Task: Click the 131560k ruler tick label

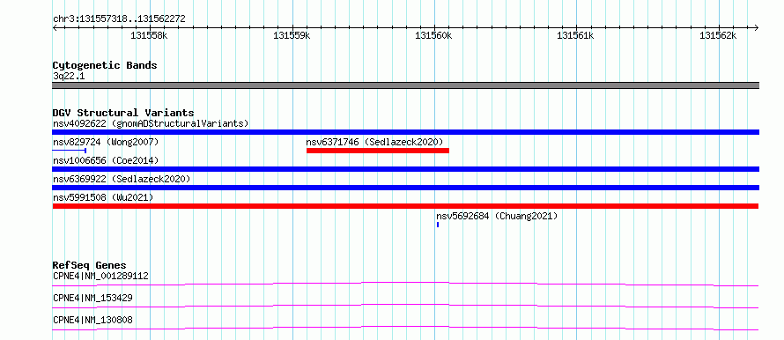Action: pyautogui.click(x=433, y=36)
